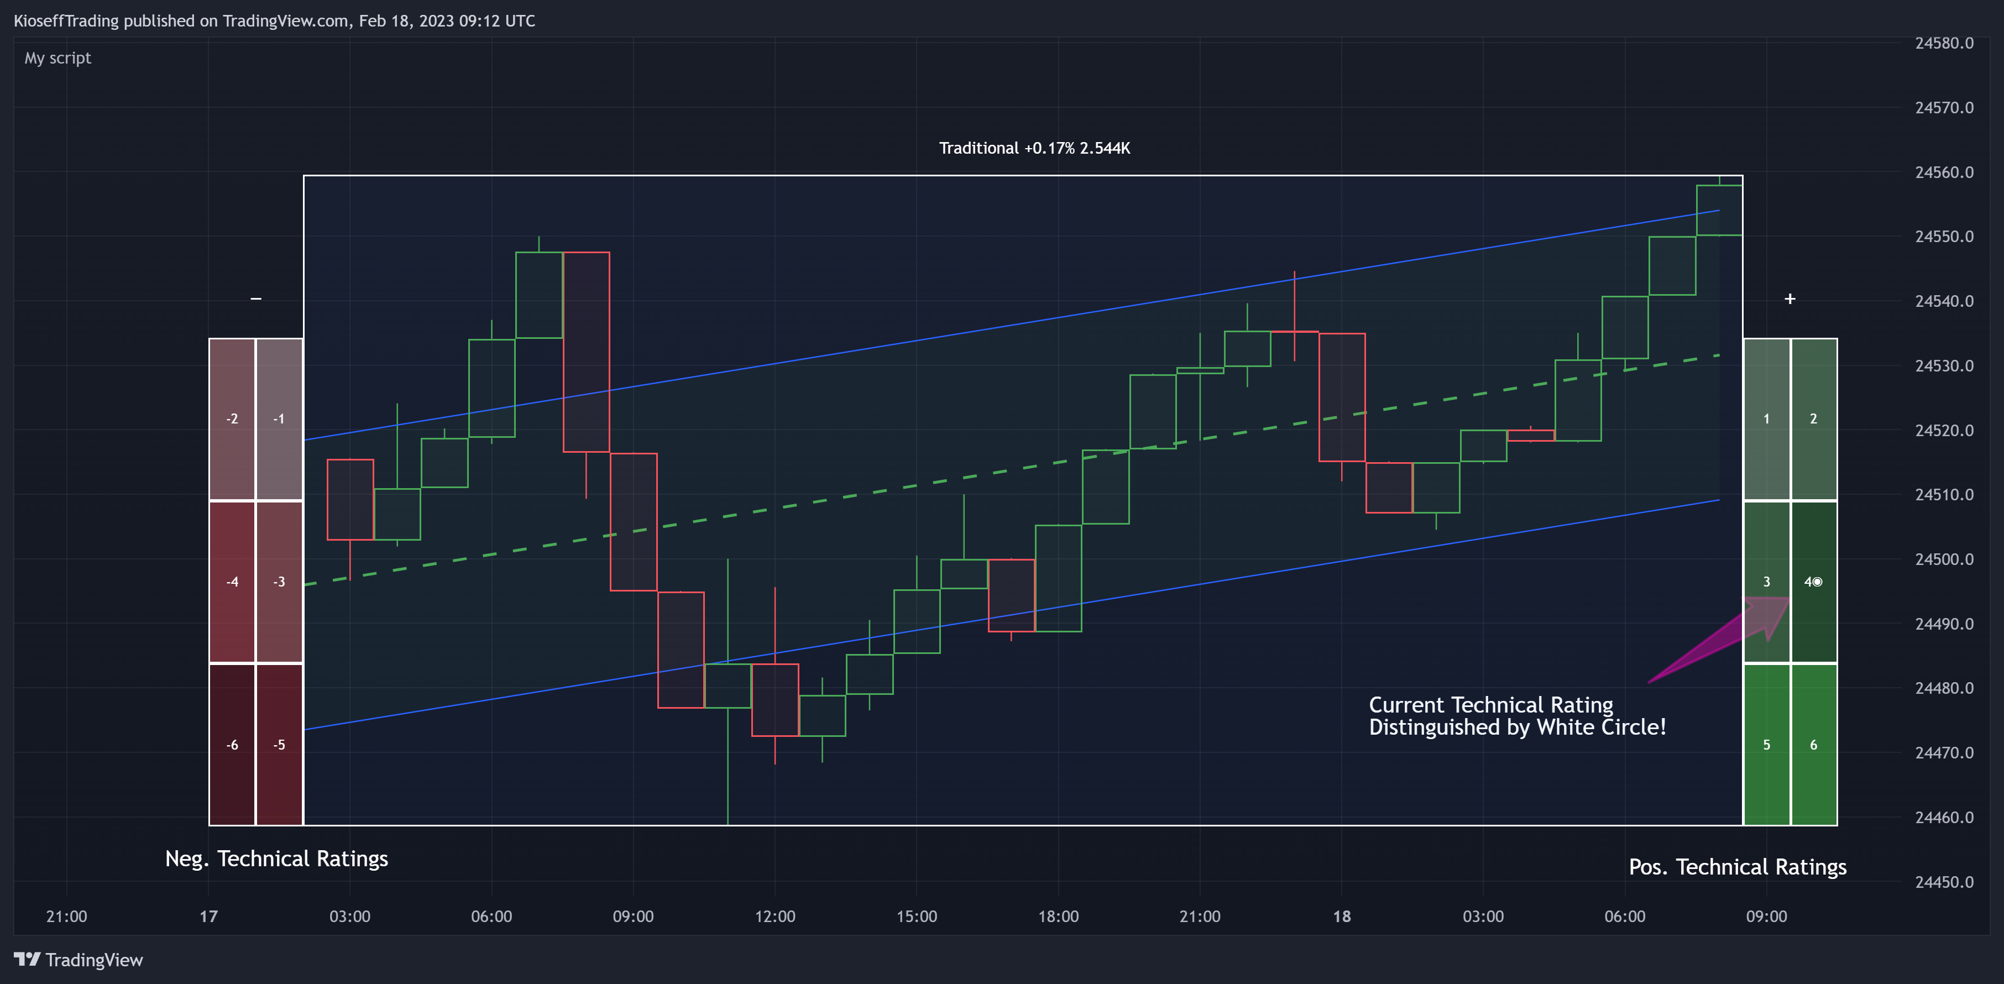The width and height of the screenshot is (2004, 984).
Task: Click the TradingView logo
Action: click(x=79, y=959)
